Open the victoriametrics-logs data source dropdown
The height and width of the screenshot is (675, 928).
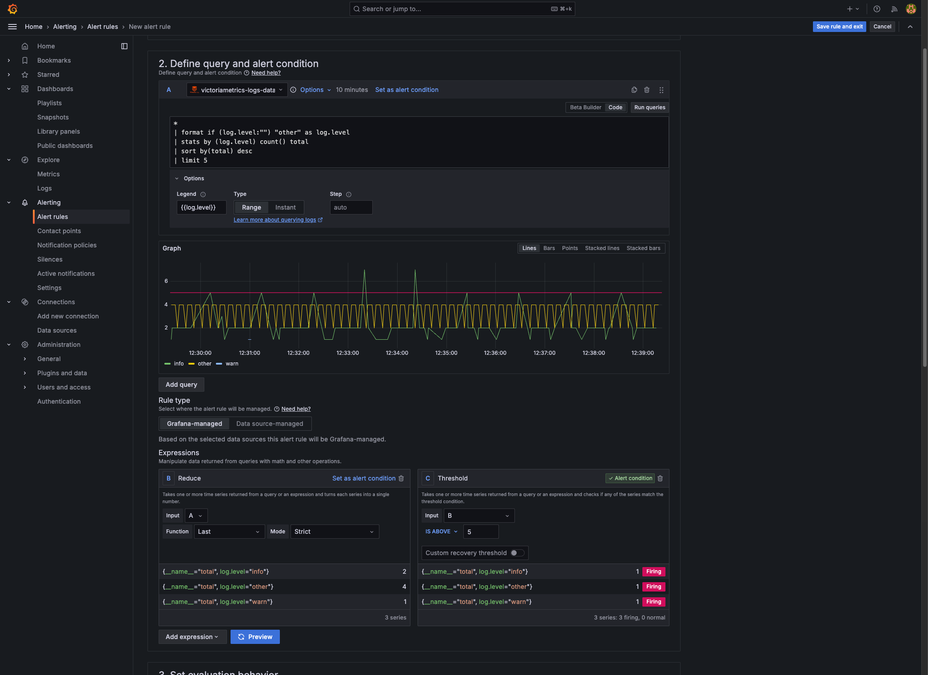(x=237, y=90)
